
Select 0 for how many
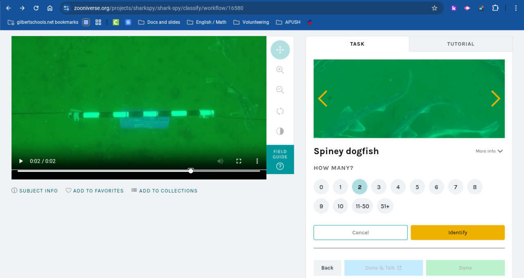(x=321, y=187)
